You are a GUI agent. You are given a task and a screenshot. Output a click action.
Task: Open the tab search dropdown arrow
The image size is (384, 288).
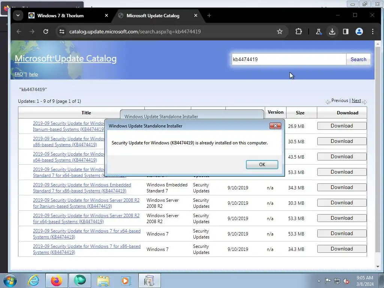tap(18, 15)
